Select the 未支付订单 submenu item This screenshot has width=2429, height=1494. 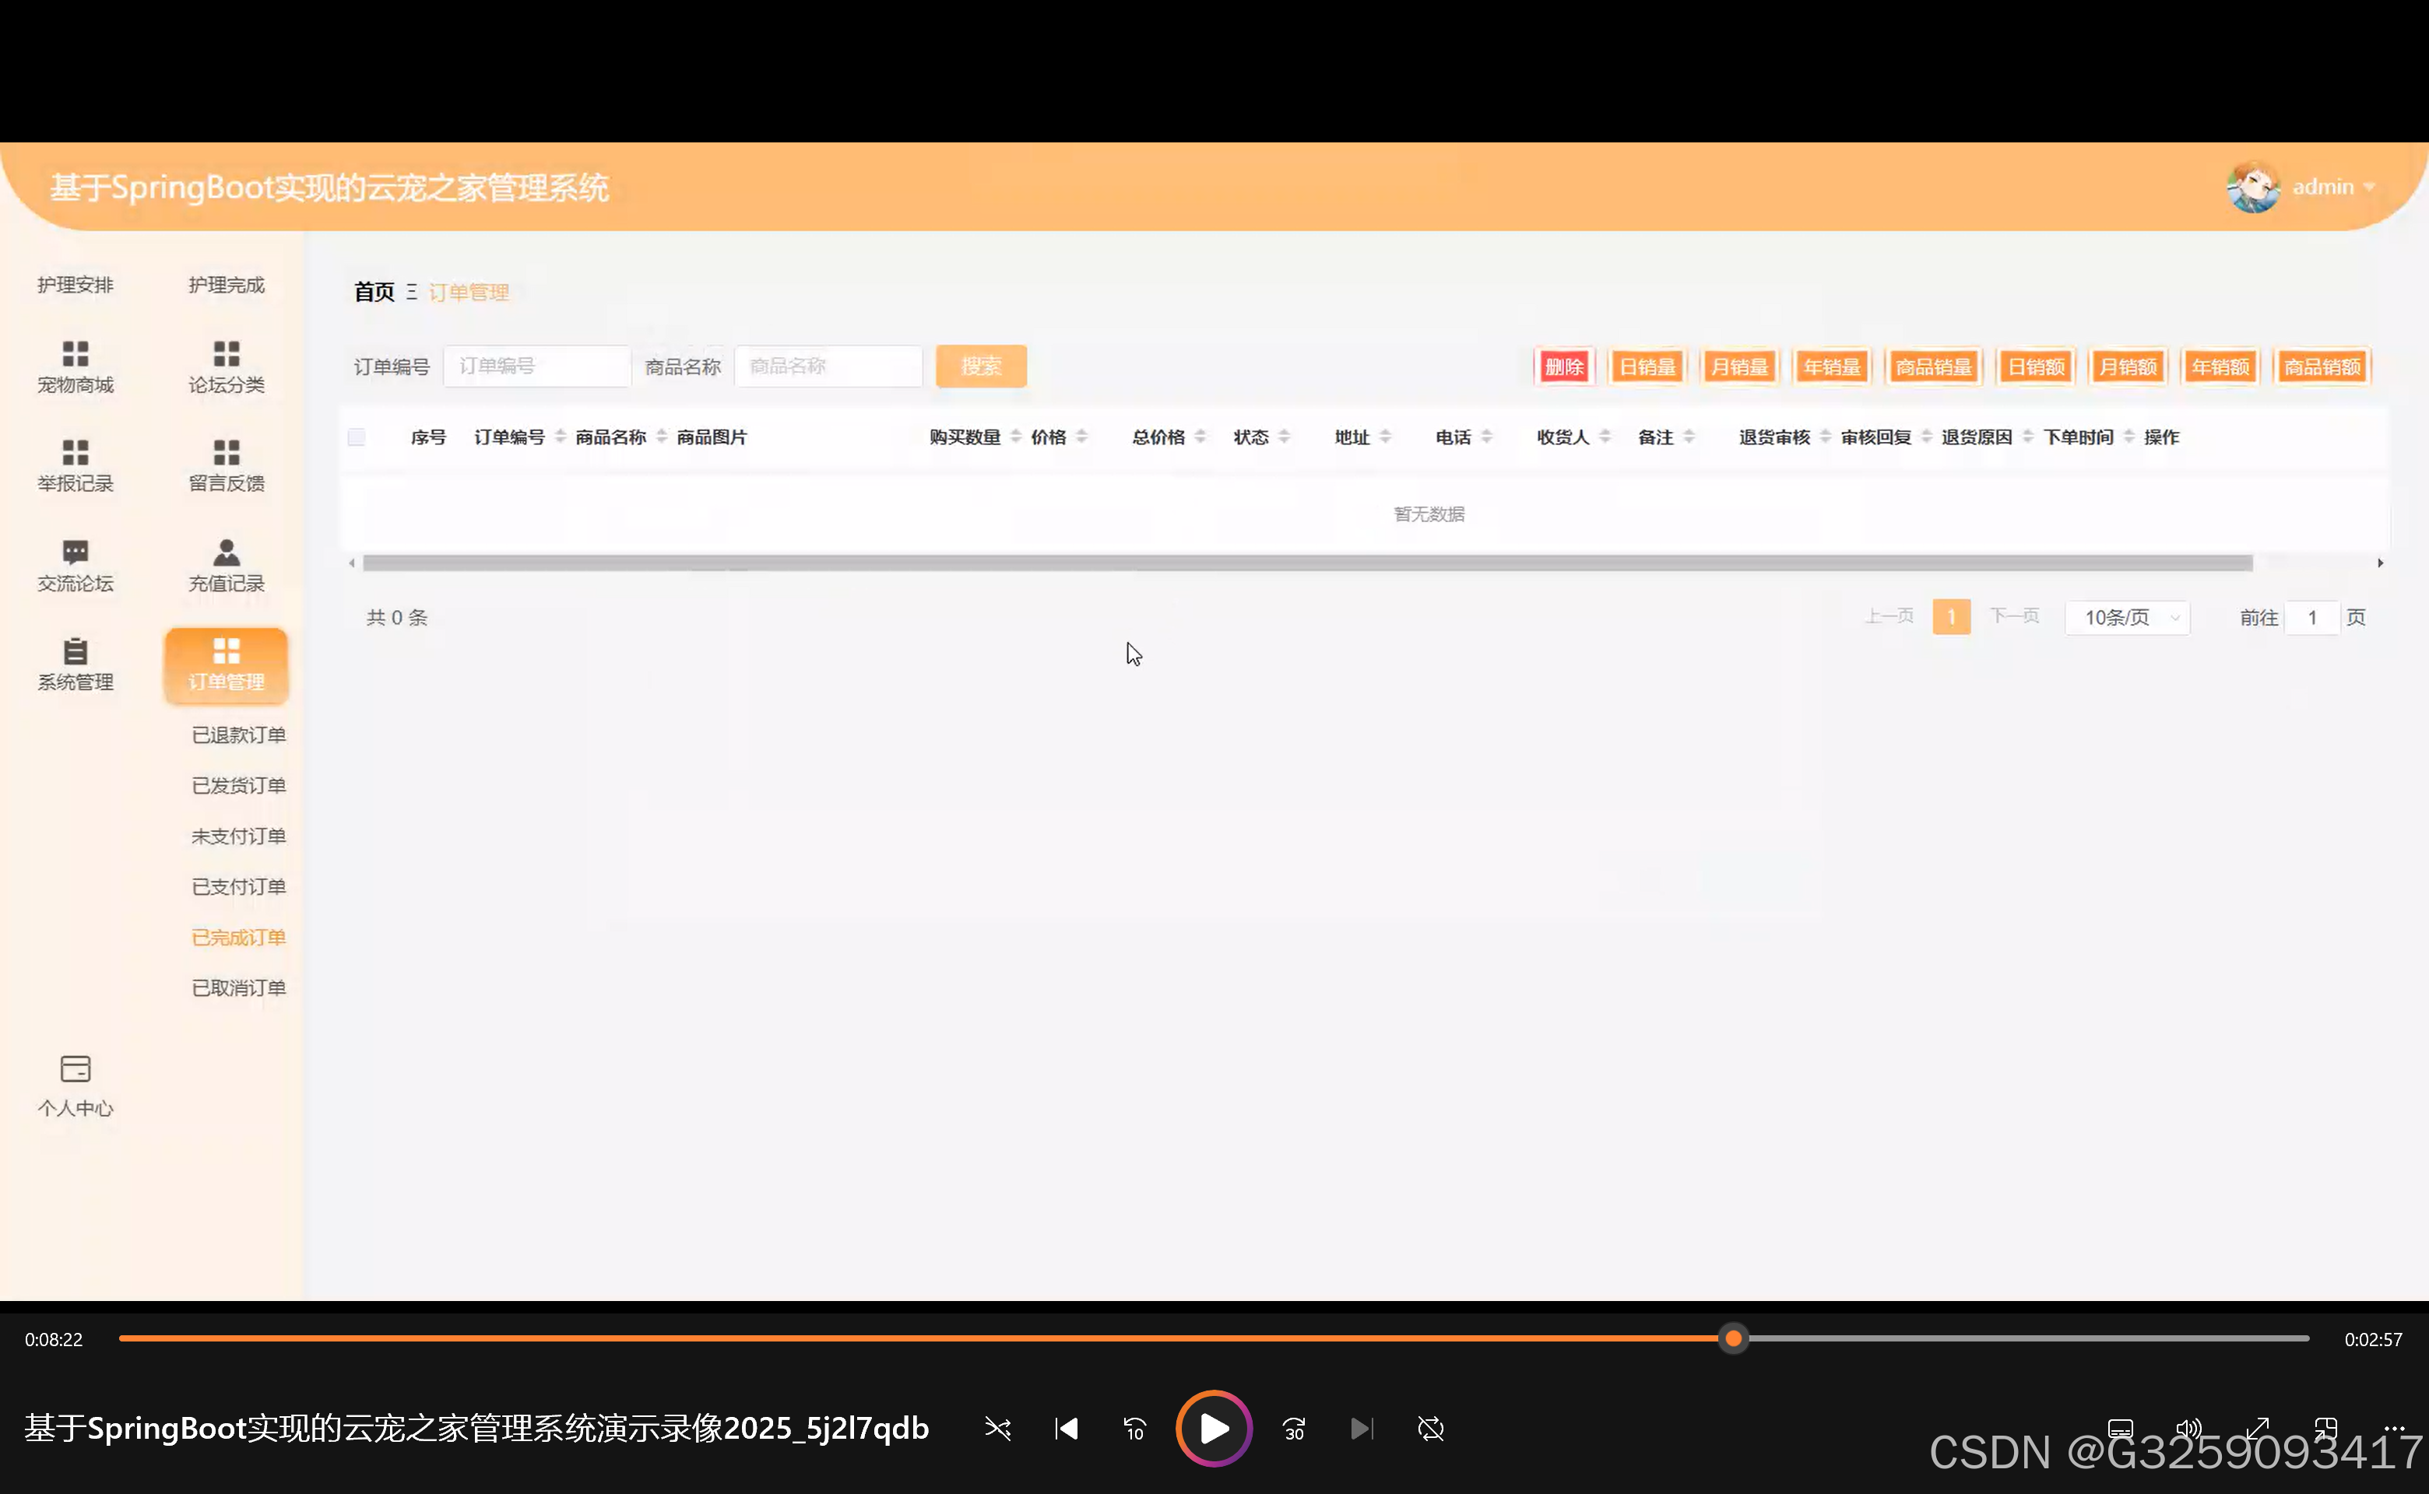237,835
